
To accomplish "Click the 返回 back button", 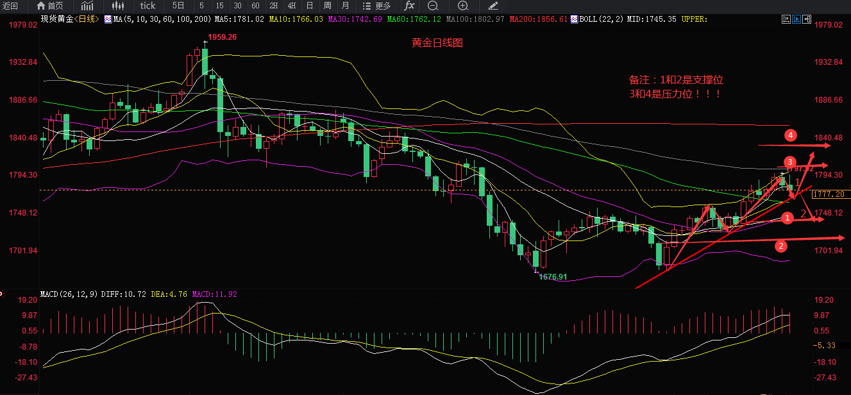I will coord(13,6).
